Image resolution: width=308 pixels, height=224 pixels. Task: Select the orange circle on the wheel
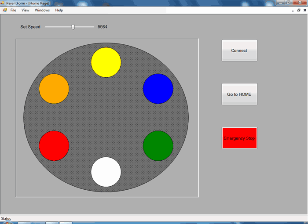(x=54, y=89)
